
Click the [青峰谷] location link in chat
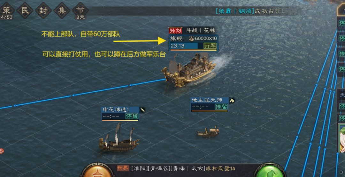tap(159, 168)
